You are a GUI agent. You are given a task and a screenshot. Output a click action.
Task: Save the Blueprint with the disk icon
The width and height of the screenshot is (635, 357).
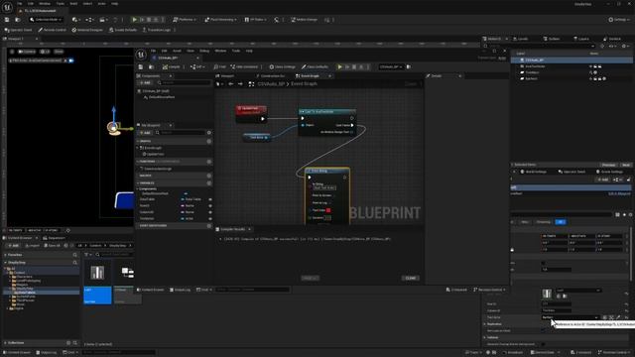141,66
